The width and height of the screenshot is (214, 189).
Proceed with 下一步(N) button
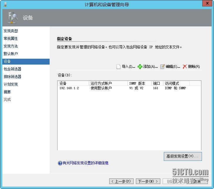[x=148, y=181]
